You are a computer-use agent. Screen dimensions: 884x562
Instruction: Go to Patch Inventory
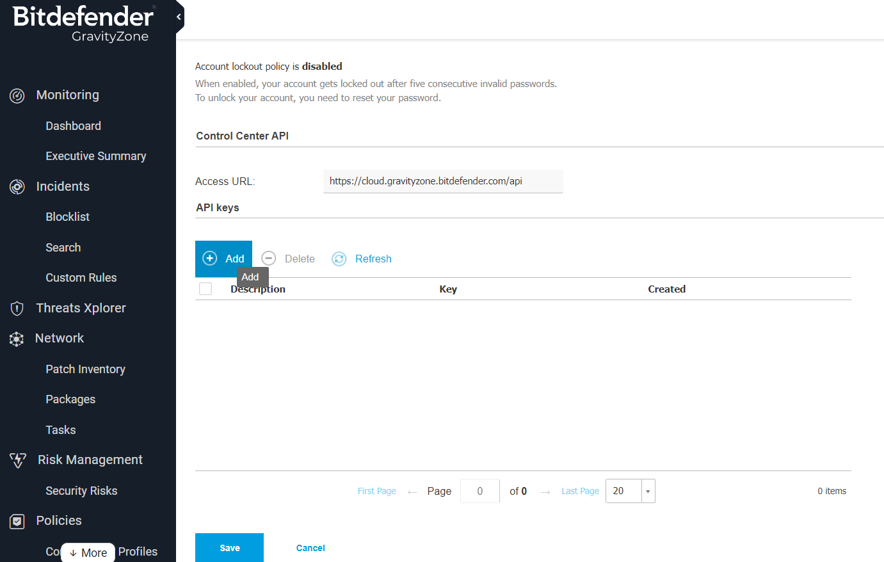pos(86,369)
